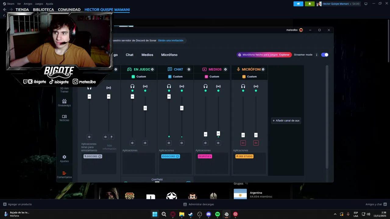The height and width of the screenshot is (219, 390).
Task: Open MEDIOS Custom preset dropdown
Action: point(212,77)
